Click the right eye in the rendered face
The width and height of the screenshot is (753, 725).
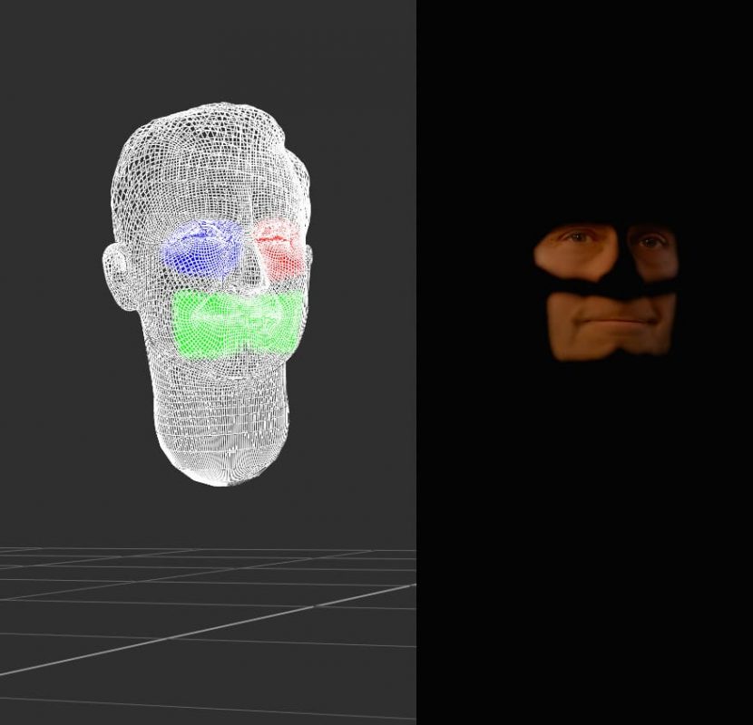tap(650, 242)
